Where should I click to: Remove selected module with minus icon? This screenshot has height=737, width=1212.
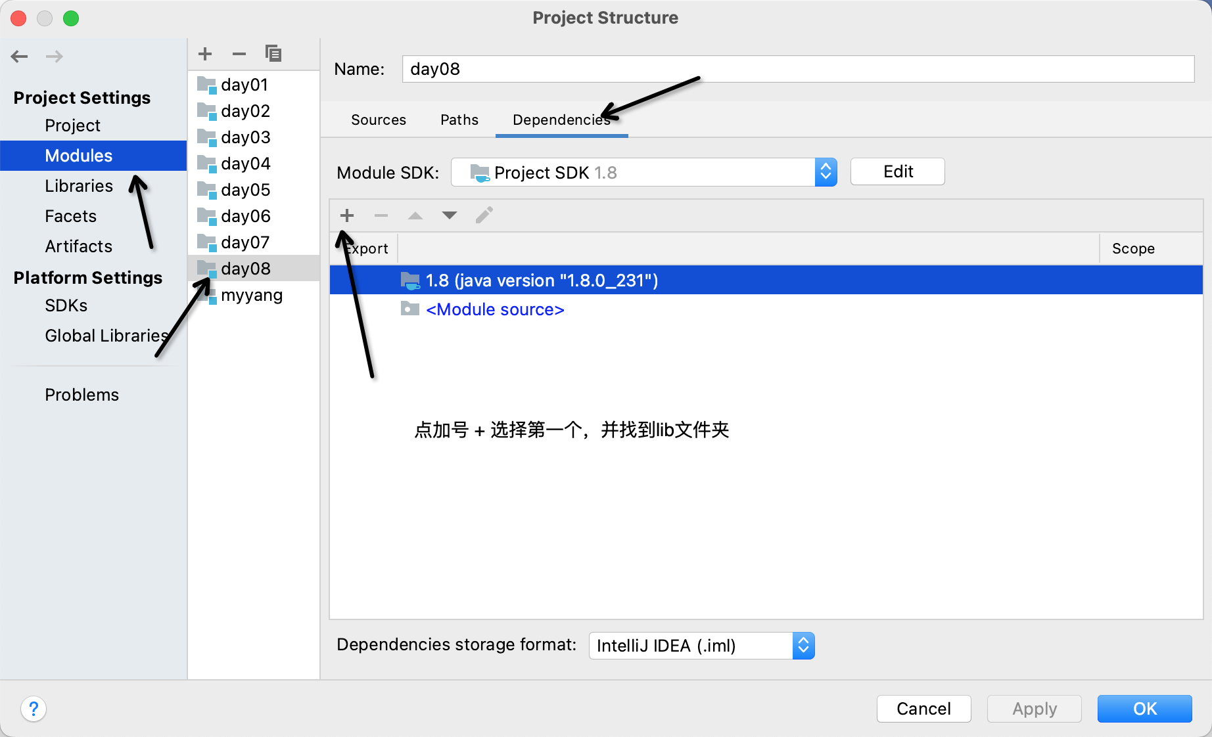239,54
